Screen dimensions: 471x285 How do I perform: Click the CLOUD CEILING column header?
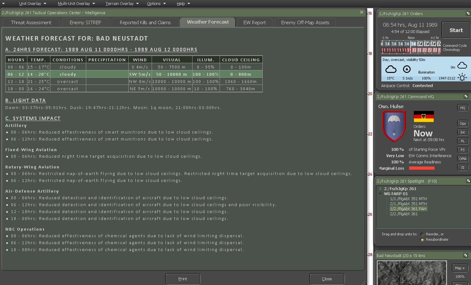(241, 60)
